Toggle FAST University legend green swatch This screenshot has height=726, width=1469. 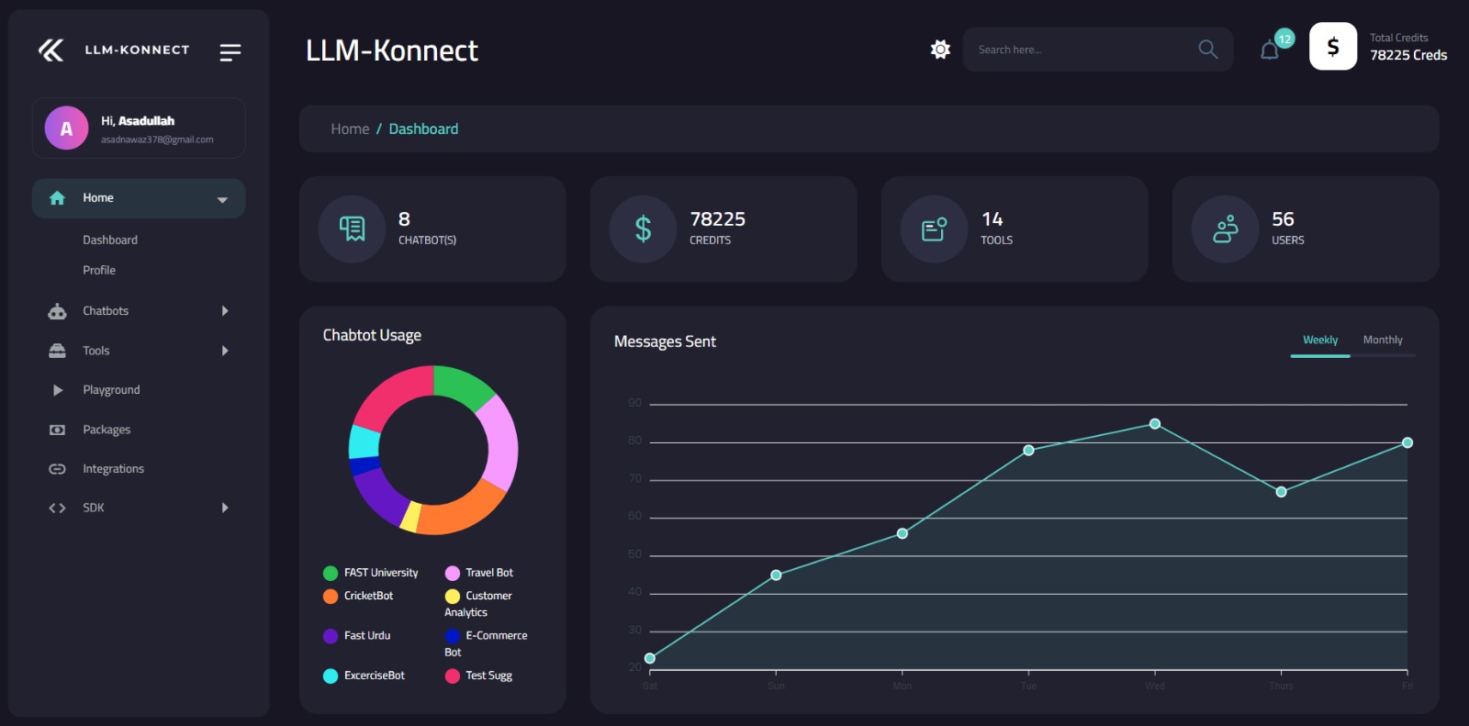tap(331, 574)
